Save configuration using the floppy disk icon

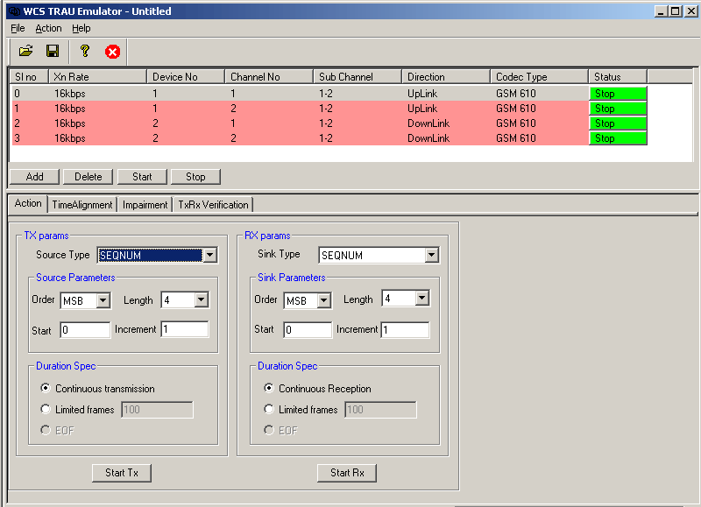coord(53,52)
